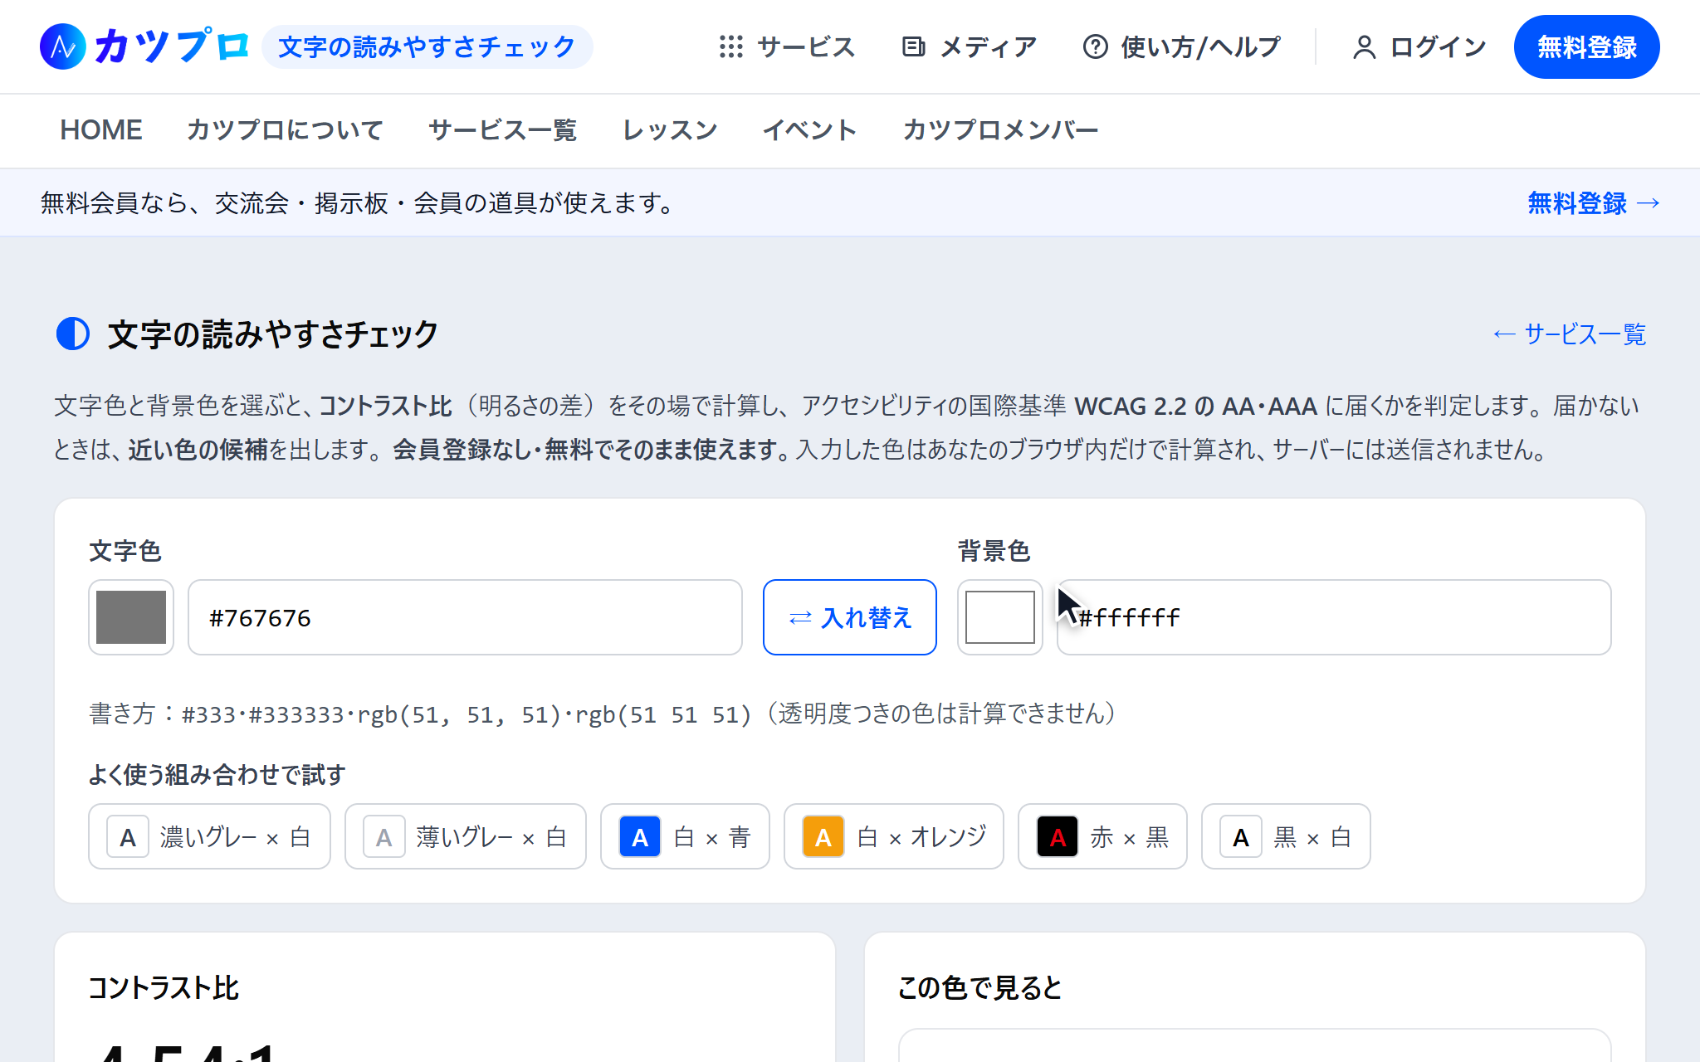Swap colors with 入れ替え button
Screen dimensions: 1700x1062
click(850, 617)
